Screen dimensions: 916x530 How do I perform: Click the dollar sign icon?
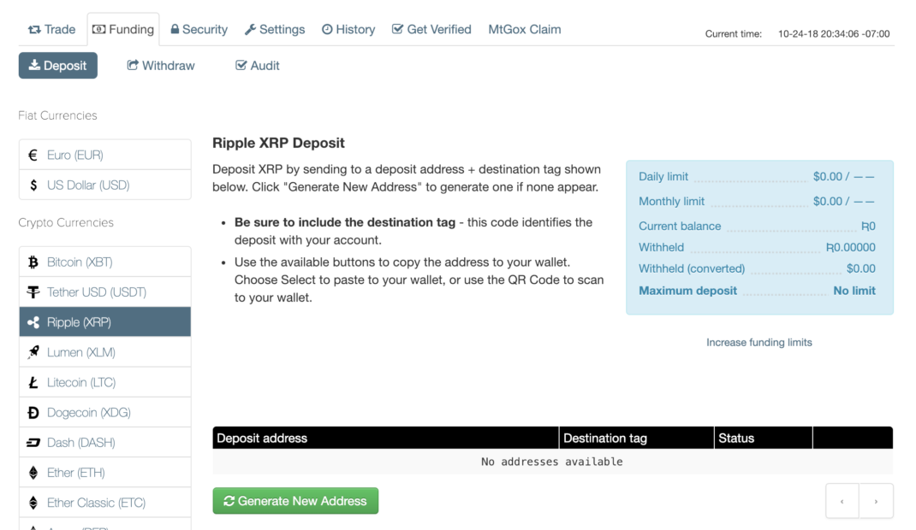tap(33, 185)
